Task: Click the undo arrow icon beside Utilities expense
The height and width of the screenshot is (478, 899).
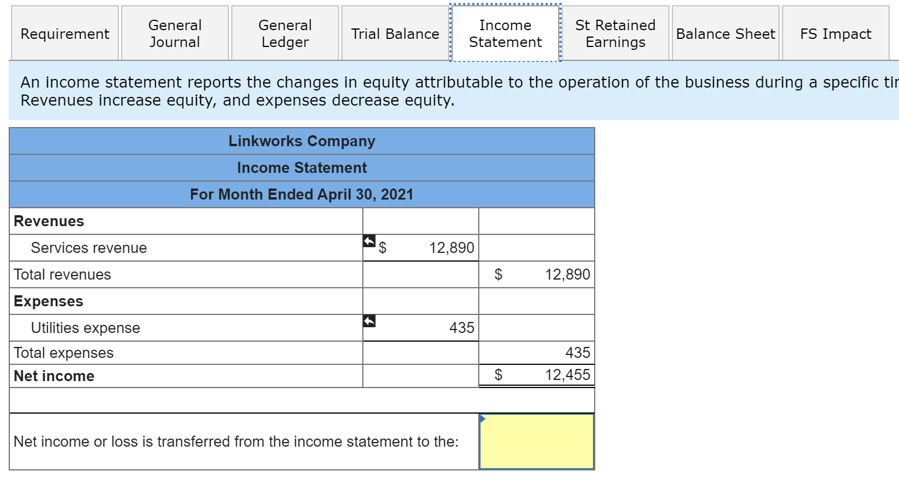Action: (x=369, y=321)
